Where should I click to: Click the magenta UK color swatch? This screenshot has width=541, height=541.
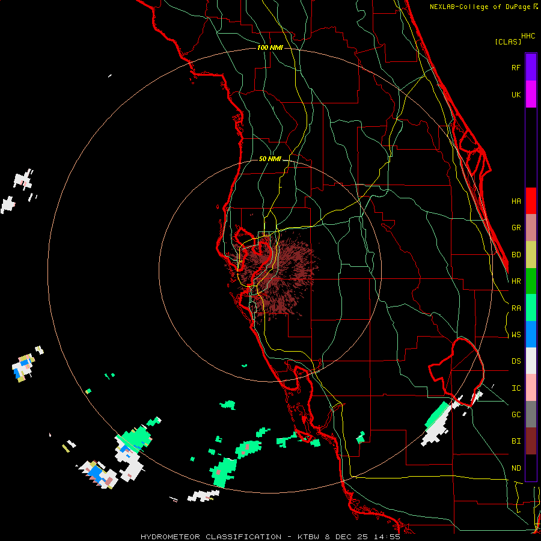[x=531, y=94]
